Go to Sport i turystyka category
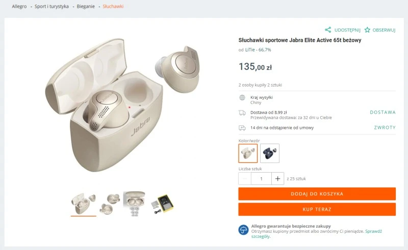This screenshot has height=250, width=408. click(52, 7)
